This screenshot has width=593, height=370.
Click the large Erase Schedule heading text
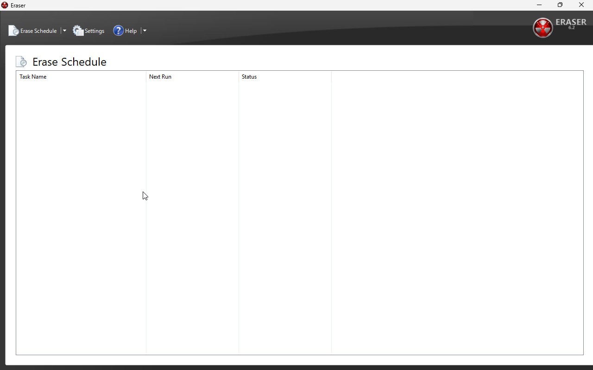point(69,62)
